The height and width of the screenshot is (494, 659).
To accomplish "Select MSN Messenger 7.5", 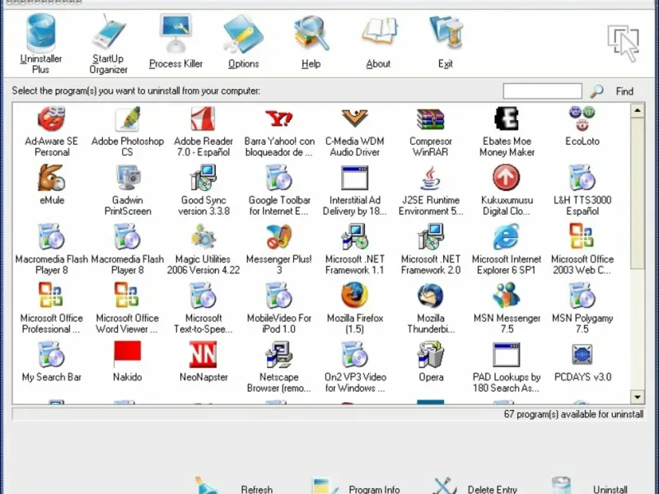I will pyautogui.click(x=507, y=308).
